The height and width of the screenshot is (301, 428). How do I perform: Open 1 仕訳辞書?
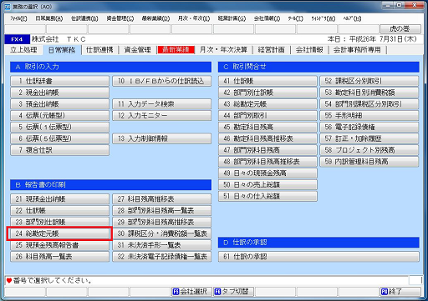(59, 81)
